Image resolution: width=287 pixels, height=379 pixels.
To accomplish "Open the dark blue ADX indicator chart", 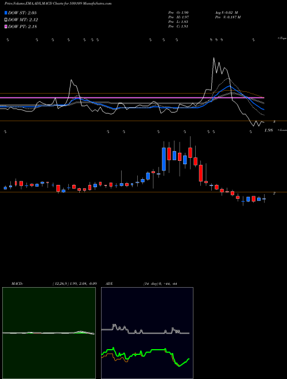I will tap(147, 333).
